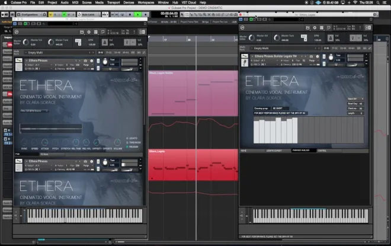The image size is (391, 246).
Task: Select the Ethera_Legato Builder pink MIDI clip
Action: [x=193, y=93]
